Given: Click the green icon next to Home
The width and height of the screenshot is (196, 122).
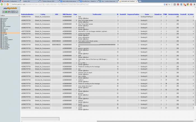Looking at the screenshot, I should 6,12.
